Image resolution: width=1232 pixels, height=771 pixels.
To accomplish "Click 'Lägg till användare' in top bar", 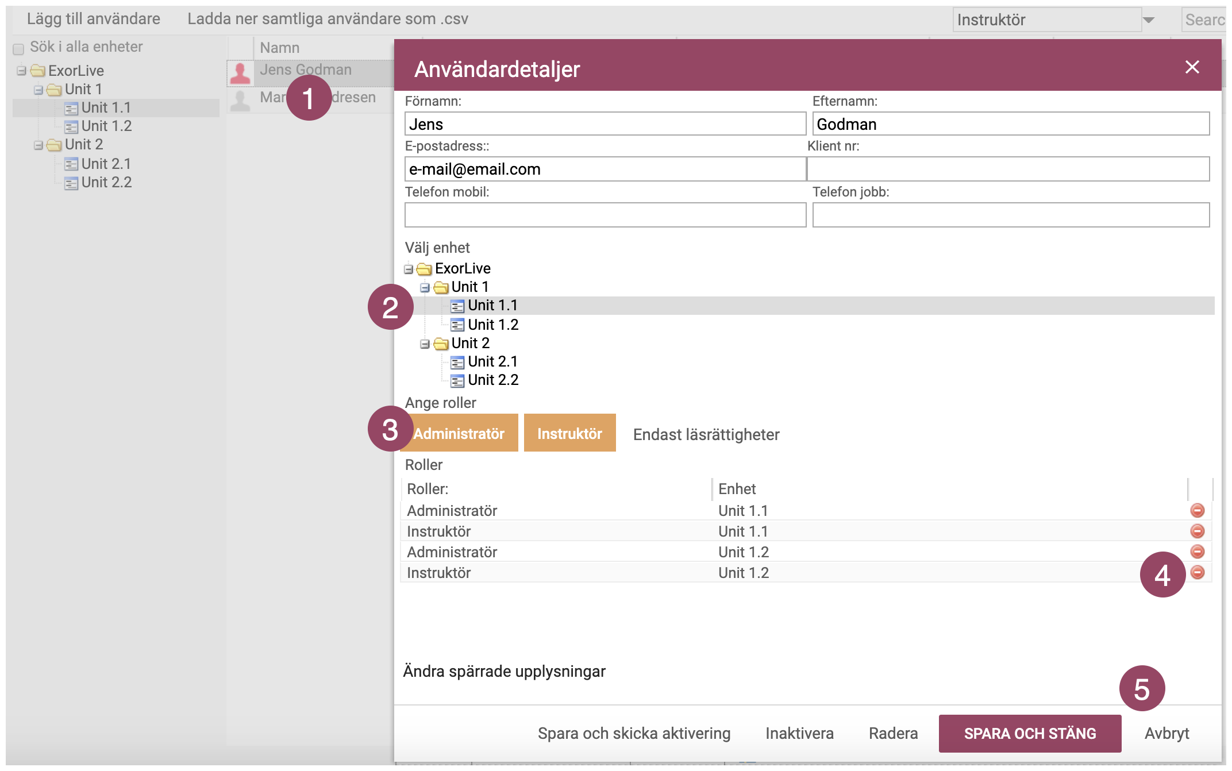I will click(x=93, y=19).
